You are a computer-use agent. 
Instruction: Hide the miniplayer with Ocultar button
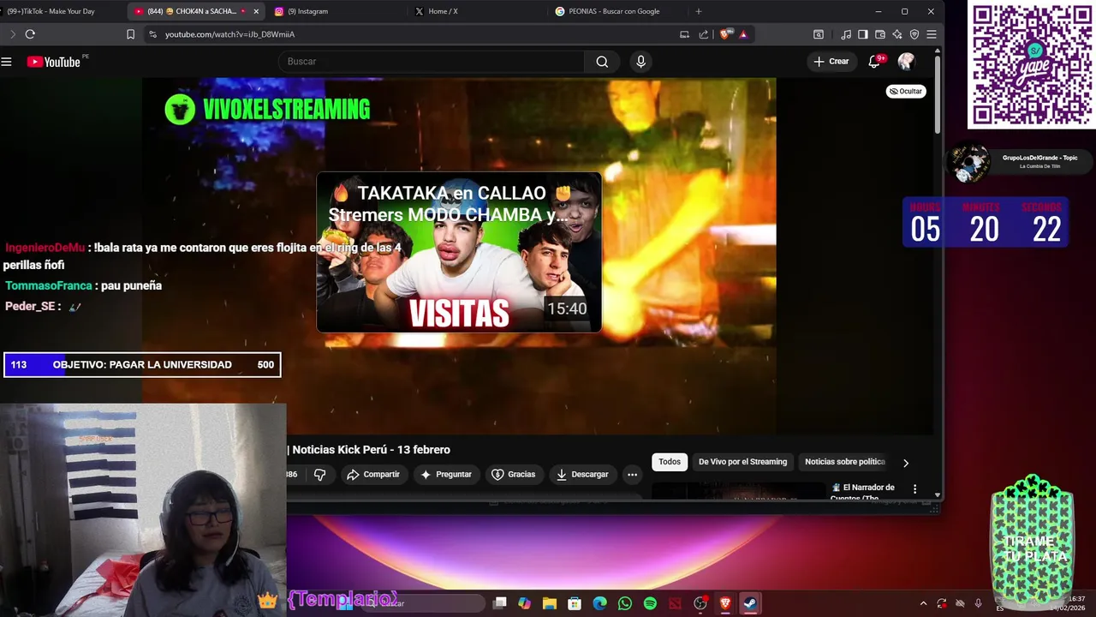click(x=906, y=91)
